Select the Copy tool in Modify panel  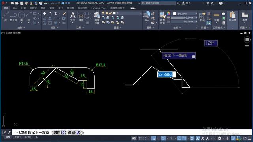(x=44, y=19)
